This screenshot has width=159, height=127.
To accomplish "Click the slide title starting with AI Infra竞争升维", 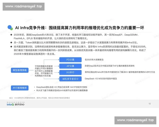I will [79, 28].
